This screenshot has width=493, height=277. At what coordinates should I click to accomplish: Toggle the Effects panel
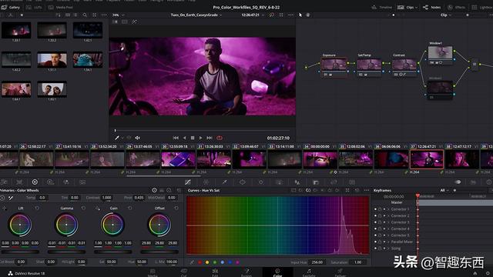point(456,7)
